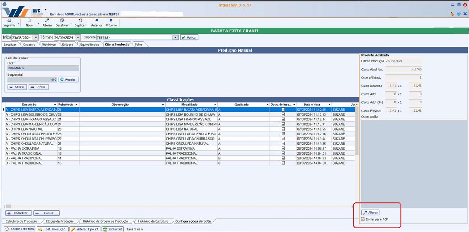This screenshot has width=469, height=232.
Task: Click the Aplicar button
Action: coord(189,37)
